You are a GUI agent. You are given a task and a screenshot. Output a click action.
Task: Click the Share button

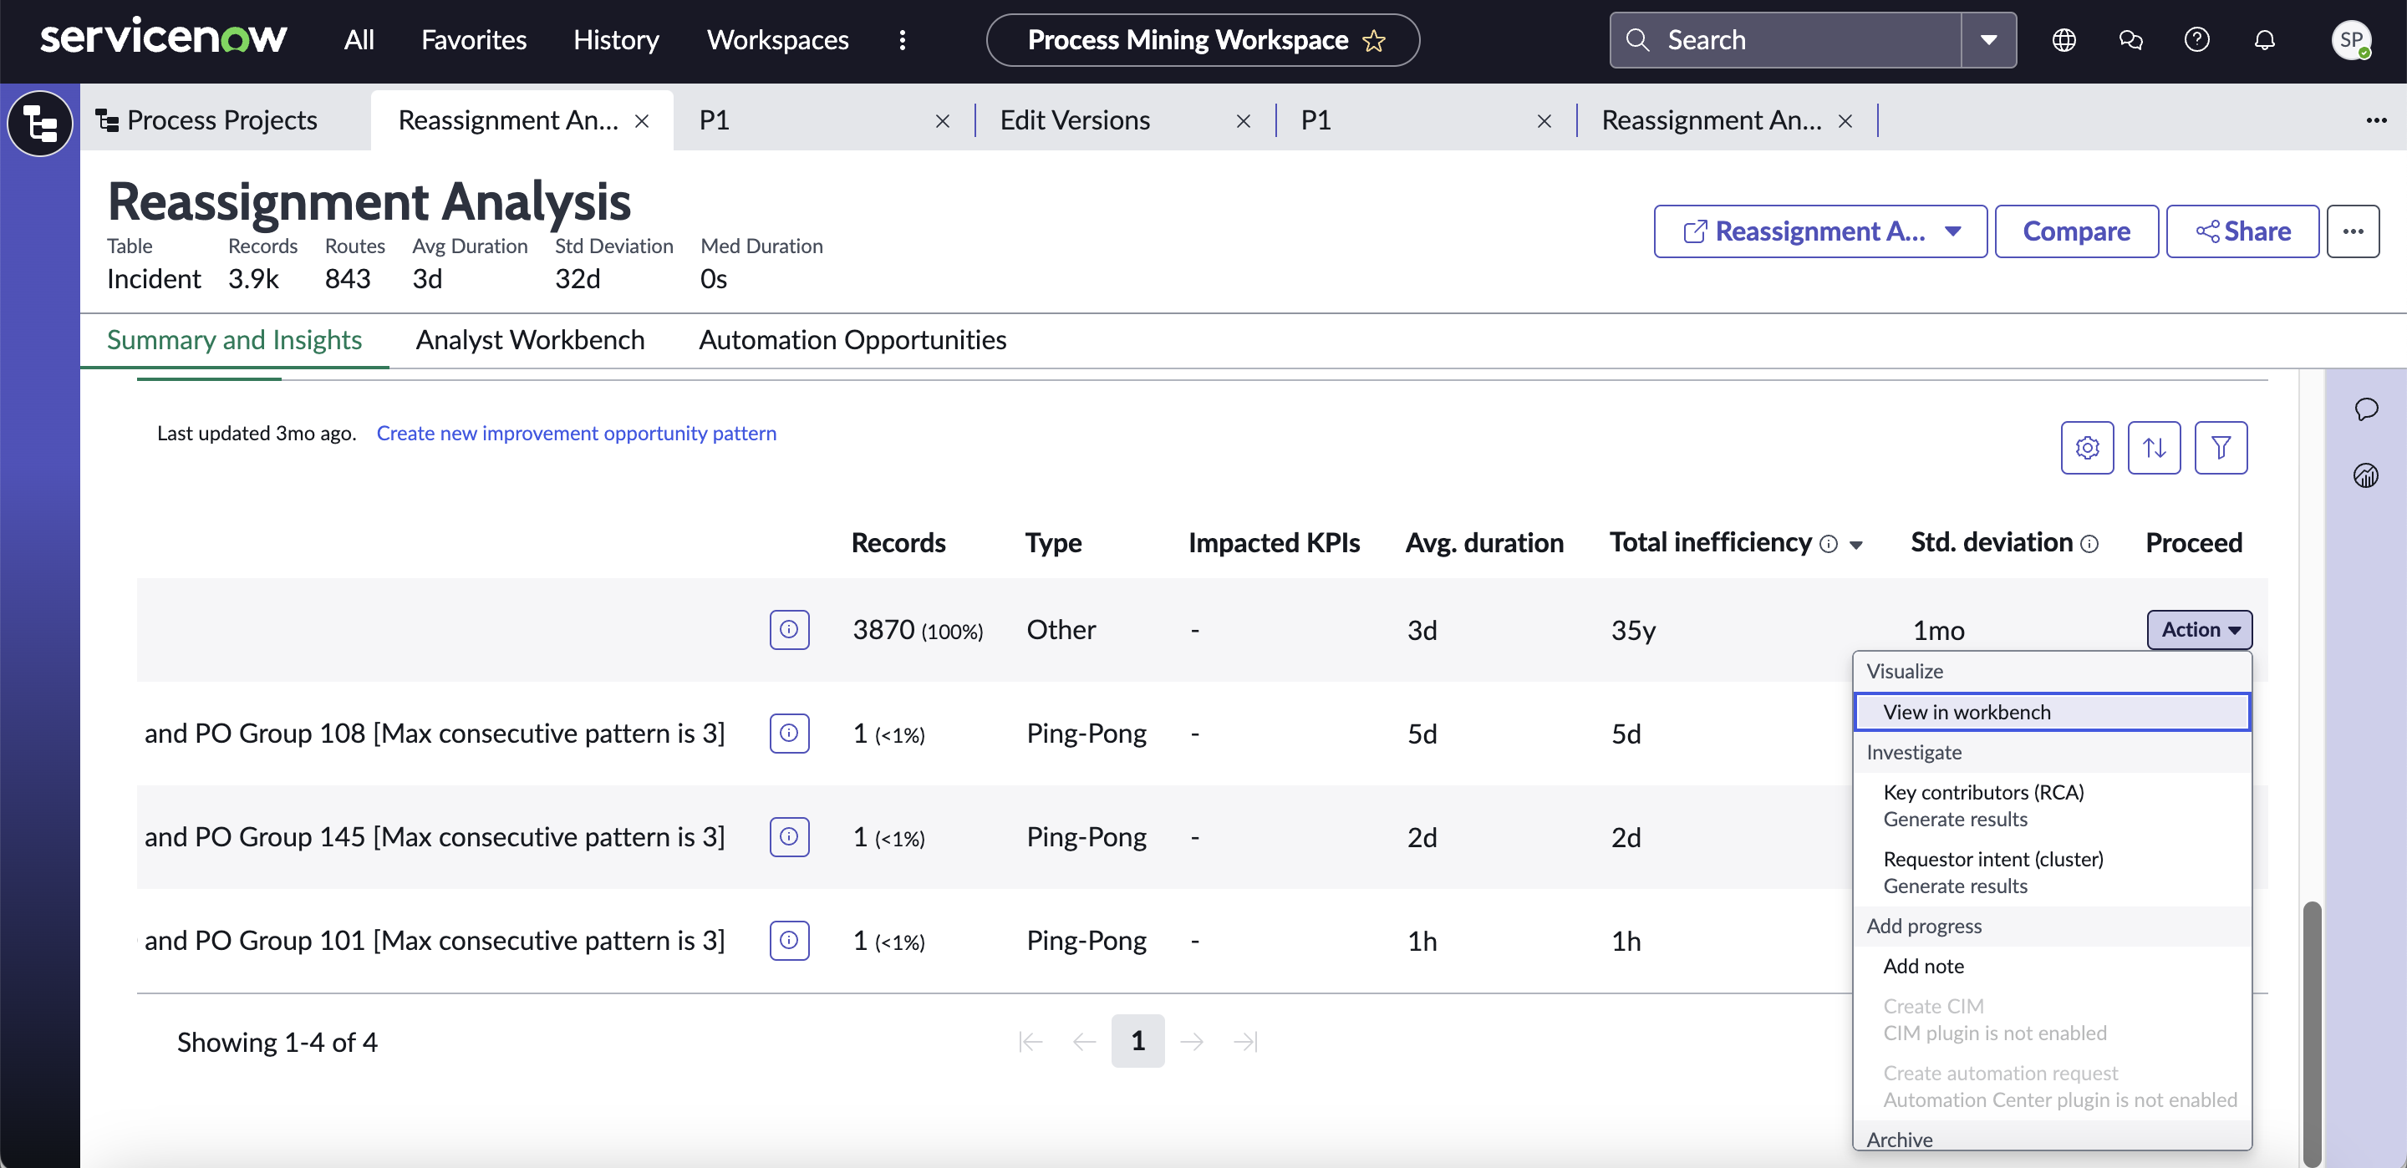point(2242,231)
